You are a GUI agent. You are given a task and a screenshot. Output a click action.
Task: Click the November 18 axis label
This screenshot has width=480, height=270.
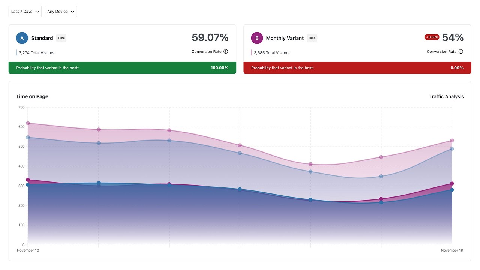tap(451, 250)
